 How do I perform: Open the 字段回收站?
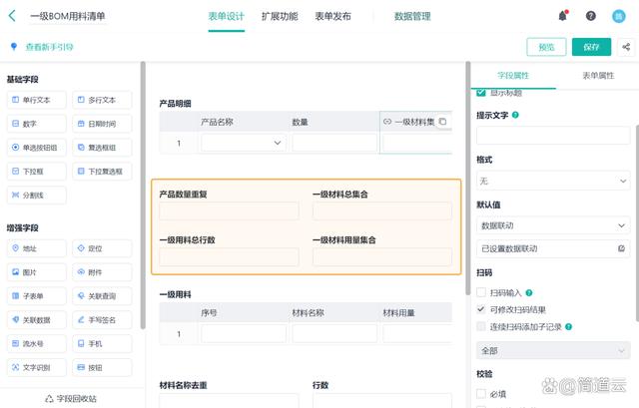(71, 399)
